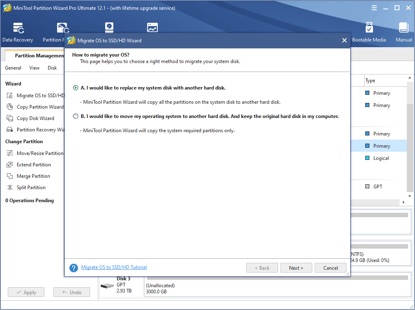Click the blue help question mark icon

coord(73,268)
